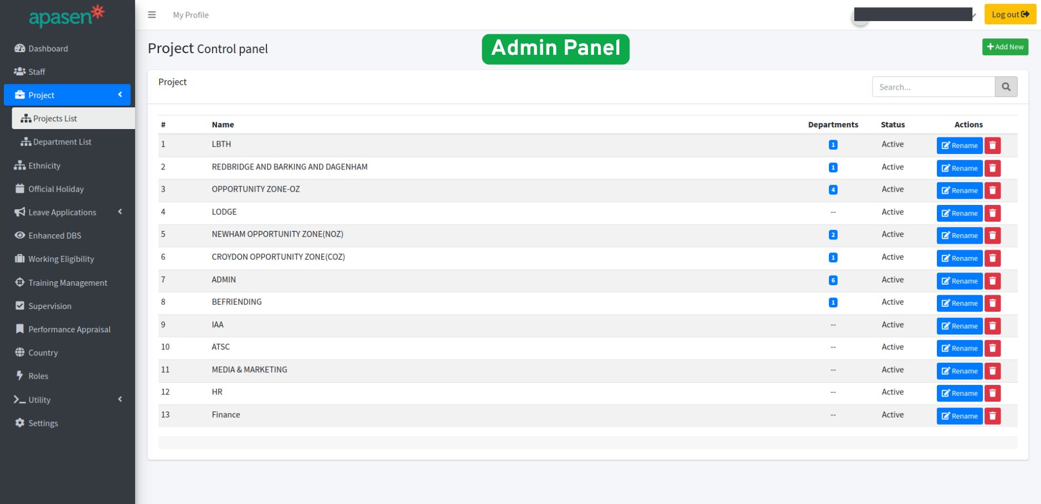Open Enhanced DBS from sidebar
The height and width of the screenshot is (504, 1041).
[54, 235]
